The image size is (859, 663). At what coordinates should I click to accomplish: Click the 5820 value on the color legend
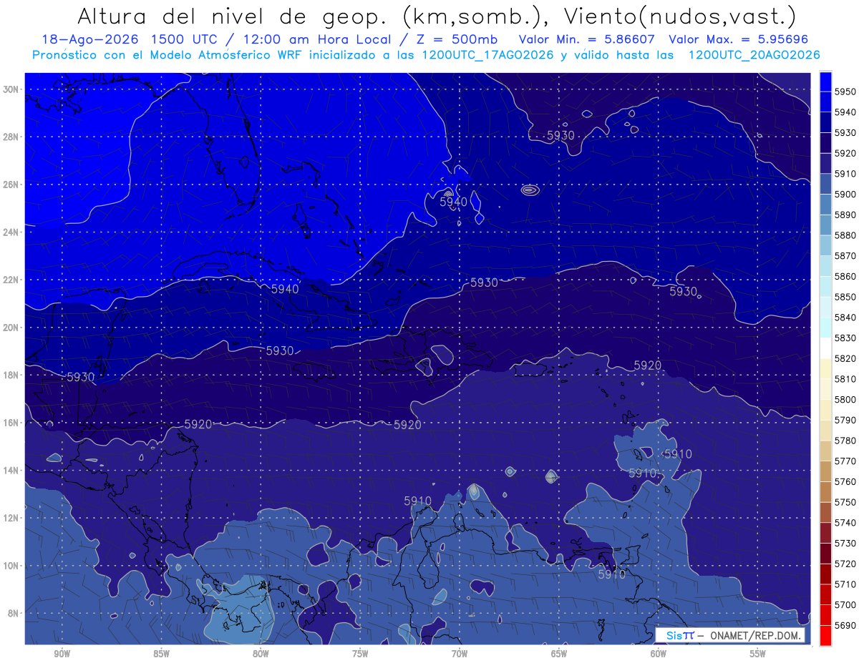click(845, 358)
